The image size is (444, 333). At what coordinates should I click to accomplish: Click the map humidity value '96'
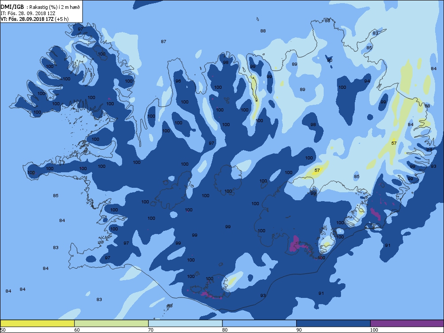[x=178, y=81]
